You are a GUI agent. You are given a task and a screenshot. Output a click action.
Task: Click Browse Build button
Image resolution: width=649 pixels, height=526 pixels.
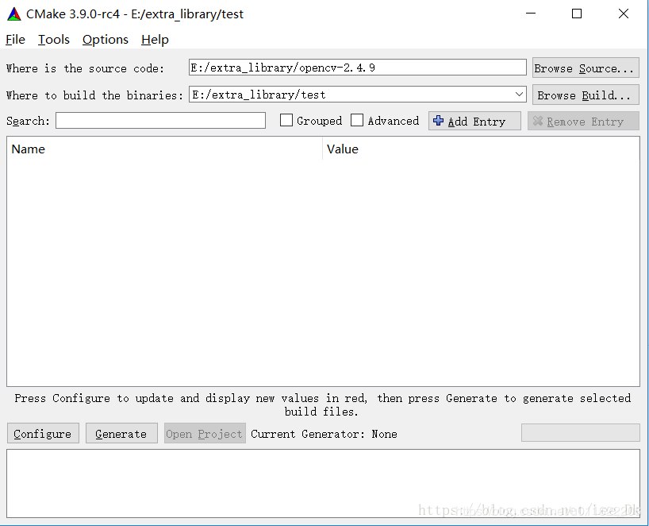(x=586, y=95)
